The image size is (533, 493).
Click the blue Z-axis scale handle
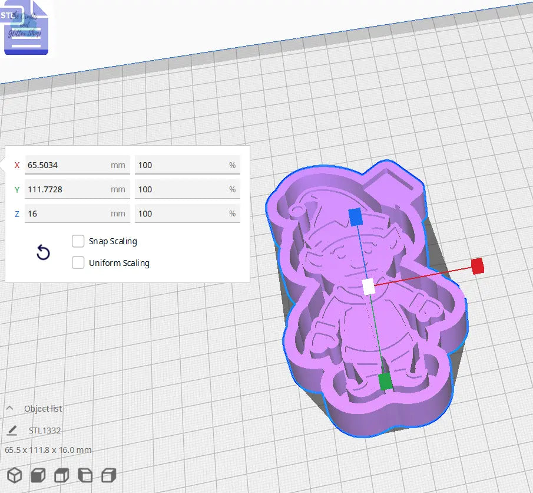click(x=356, y=216)
